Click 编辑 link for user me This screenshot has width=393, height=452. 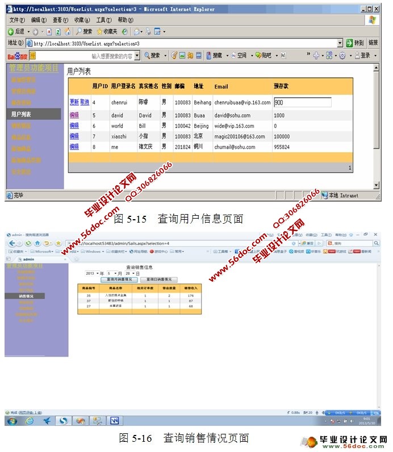pos(74,147)
